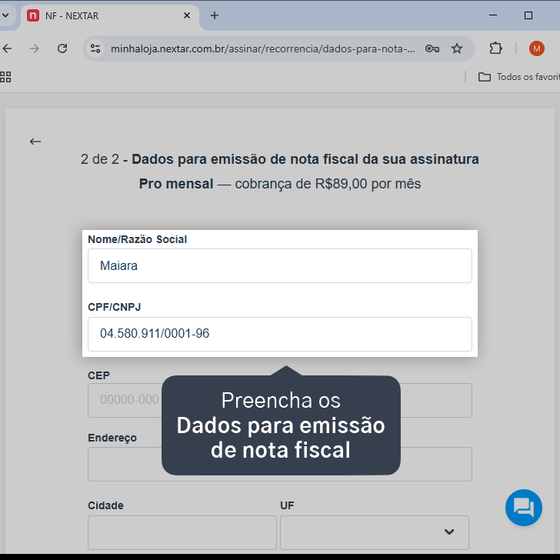This screenshot has width=560, height=560.
Task: Click the address bar URL
Action: [x=262, y=48]
